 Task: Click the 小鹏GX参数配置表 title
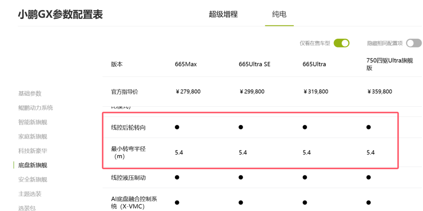click(60, 15)
